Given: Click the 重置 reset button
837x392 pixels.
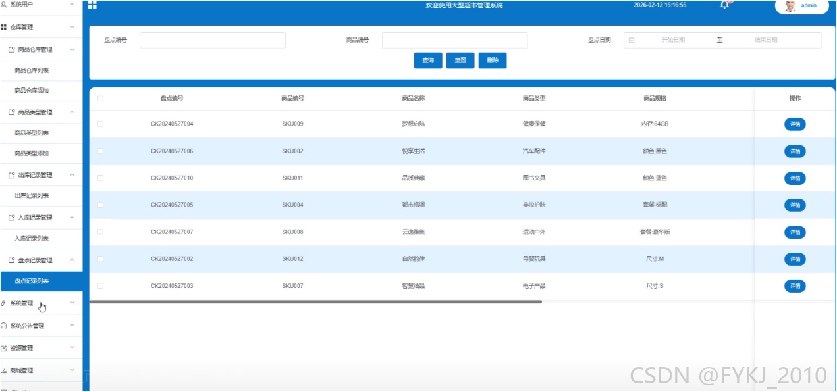Looking at the screenshot, I should tap(460, 61).
